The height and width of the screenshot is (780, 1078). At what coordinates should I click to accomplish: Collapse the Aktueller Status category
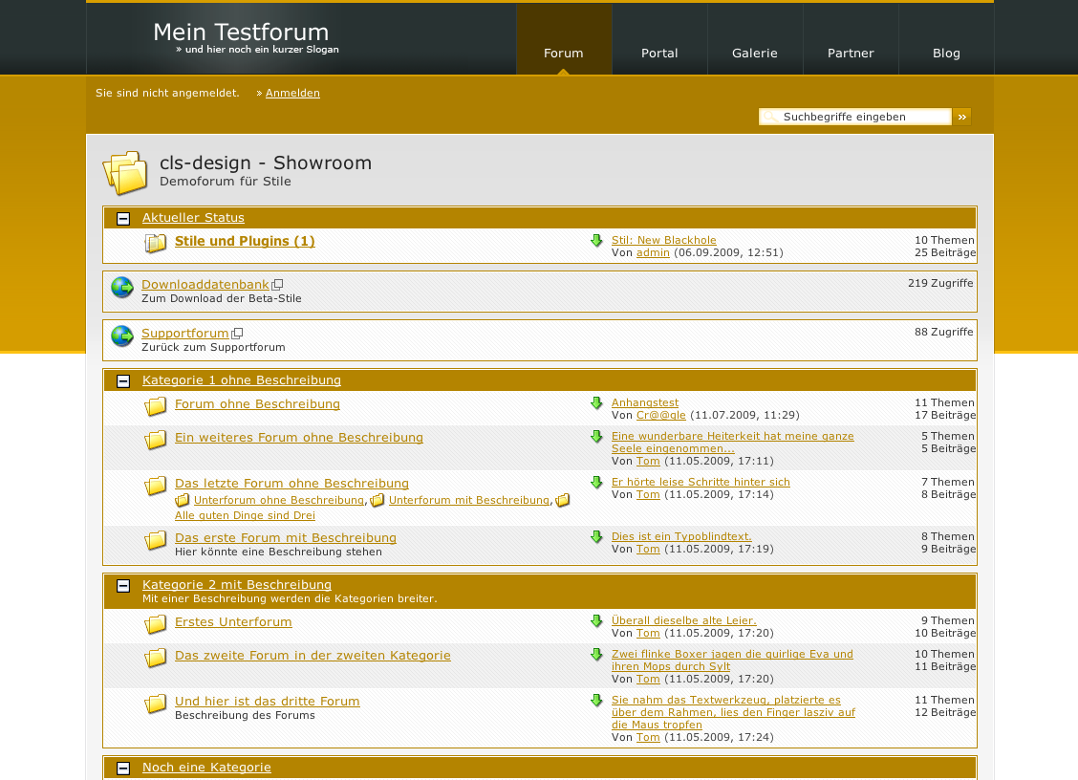coord(123,219)
